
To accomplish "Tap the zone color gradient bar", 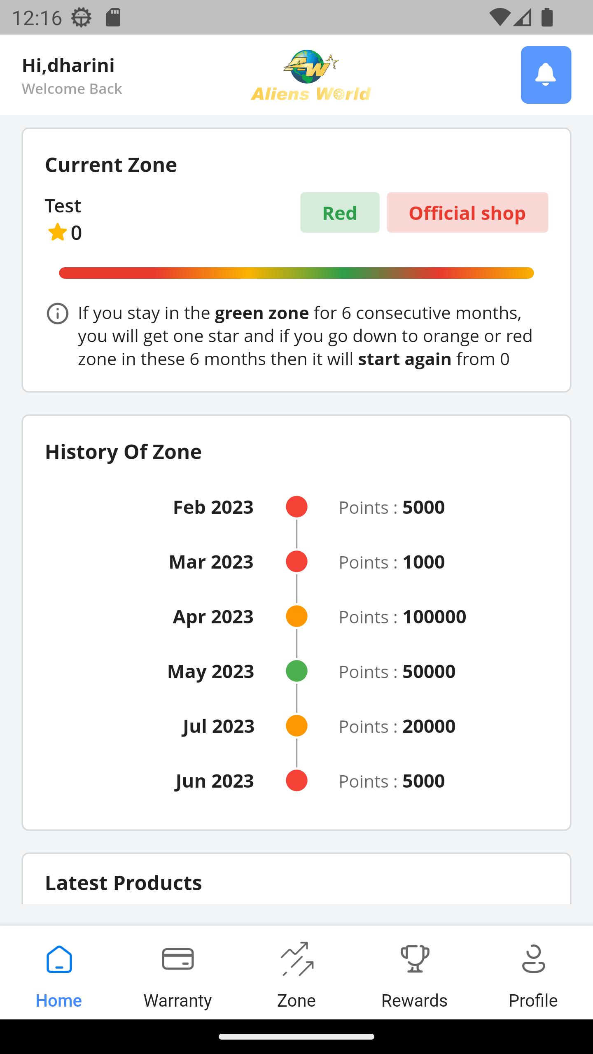I will coord(296,273).
